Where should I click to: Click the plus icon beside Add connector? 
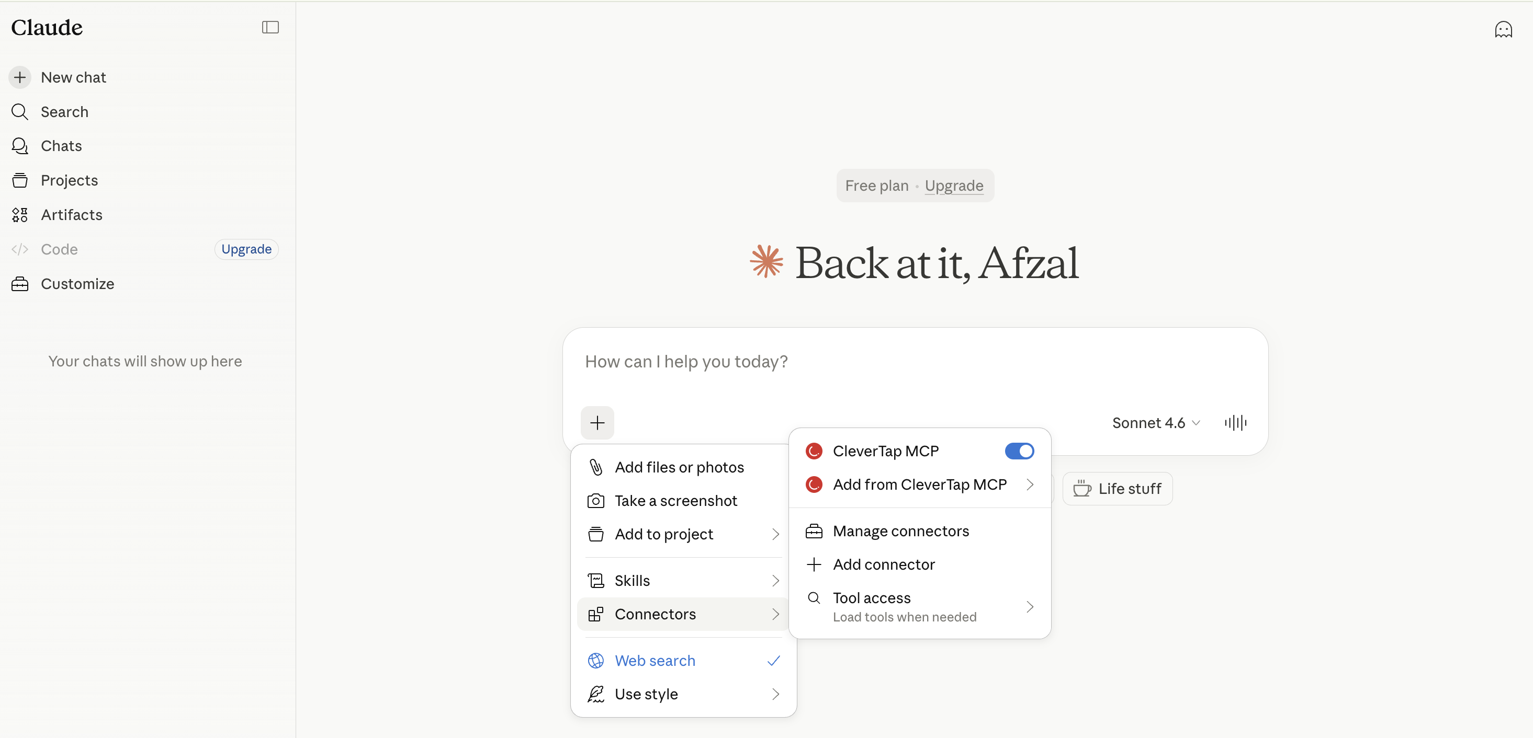point(814,564)
